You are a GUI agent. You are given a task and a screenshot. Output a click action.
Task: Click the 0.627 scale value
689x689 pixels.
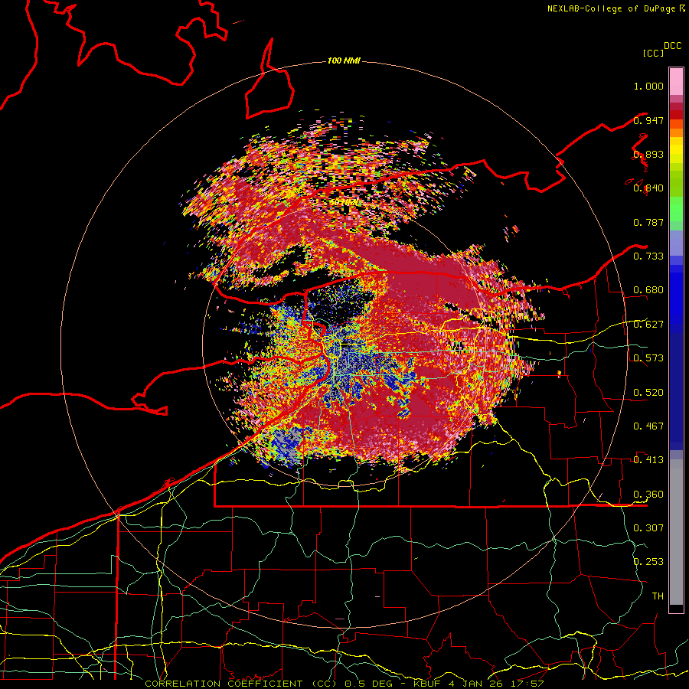(x=648, y=325)
